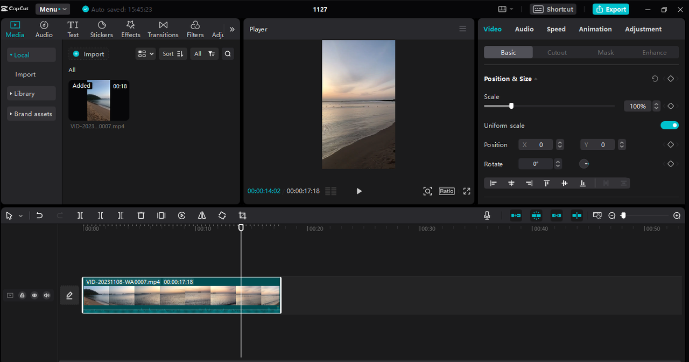689x362 pixels.
Task: Open the Stickers tab
Action: point(102,29)
